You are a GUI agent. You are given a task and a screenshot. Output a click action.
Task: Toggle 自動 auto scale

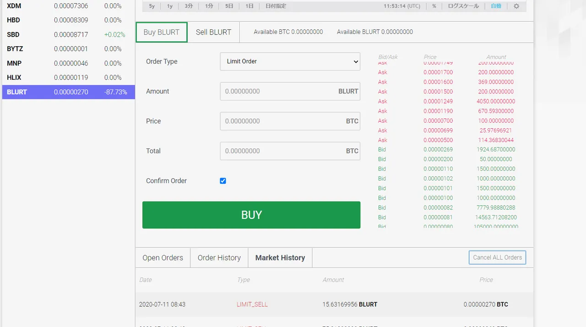click(x=496, y=6)
